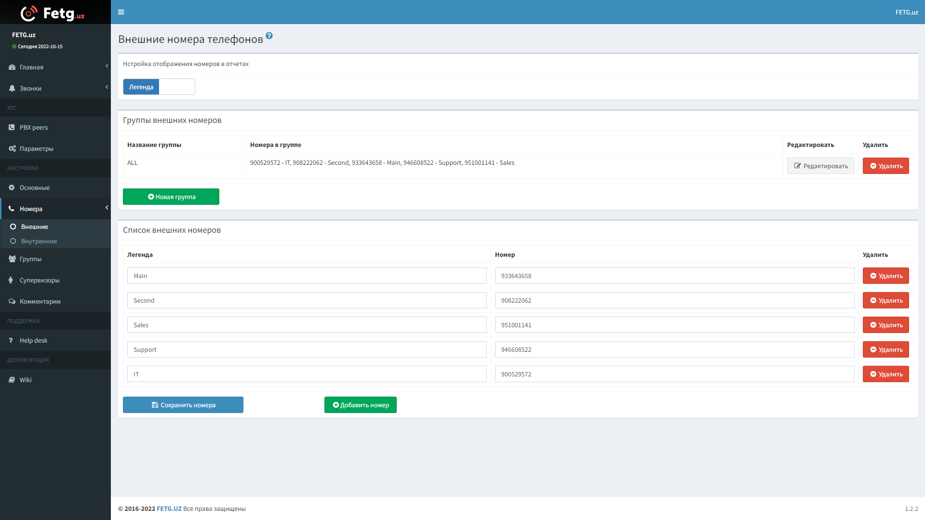Click the Сохранить номера button
925x520 pixels.
pos(183,405)
